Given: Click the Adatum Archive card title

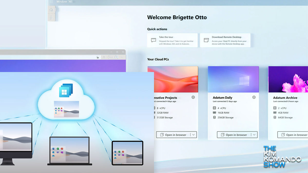Looking at the screenshot, I should pyautogui.click(x=285, y=98).
